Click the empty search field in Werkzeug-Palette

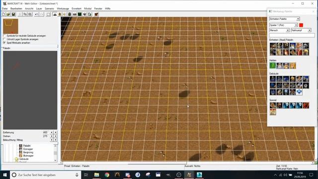pos(292,35)
